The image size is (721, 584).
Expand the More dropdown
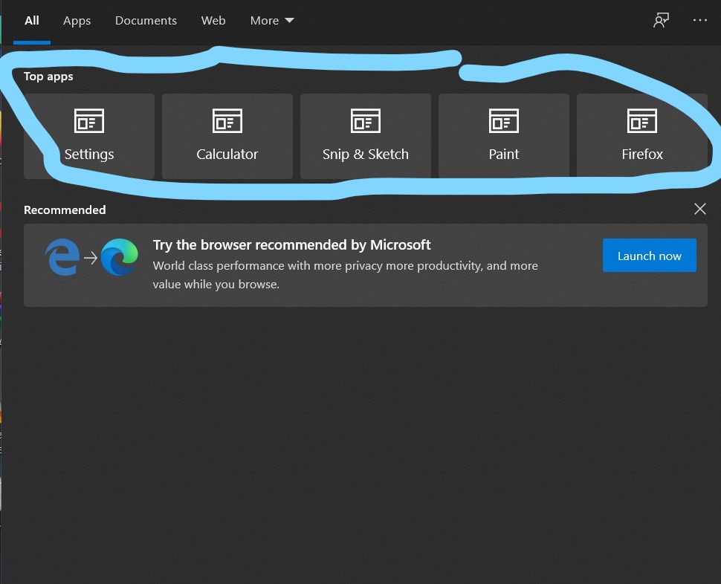(272, 21)
